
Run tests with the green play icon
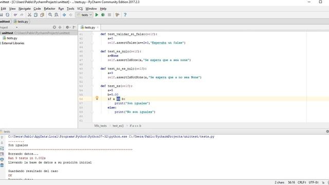click(x=97, y=15)
